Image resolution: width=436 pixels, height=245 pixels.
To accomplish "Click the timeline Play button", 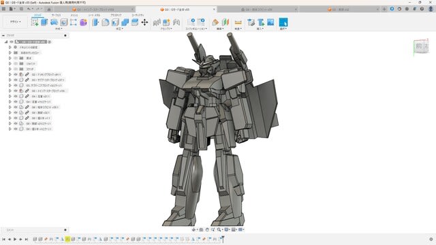I will 15,239.
